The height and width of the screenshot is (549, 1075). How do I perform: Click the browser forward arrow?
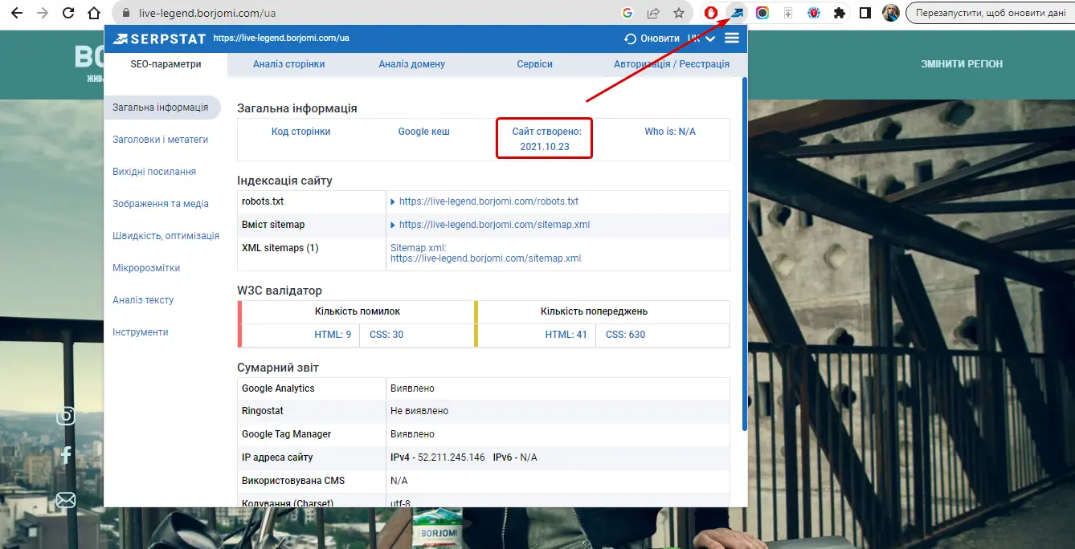coord(43,13)
